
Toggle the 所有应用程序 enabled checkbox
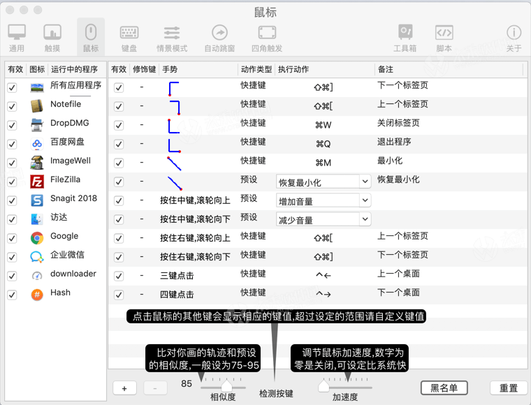tap(12, 87)
